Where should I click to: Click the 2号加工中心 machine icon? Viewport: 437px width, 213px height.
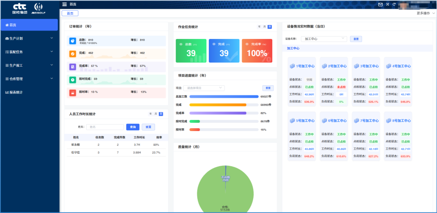(x=325, y=66)
